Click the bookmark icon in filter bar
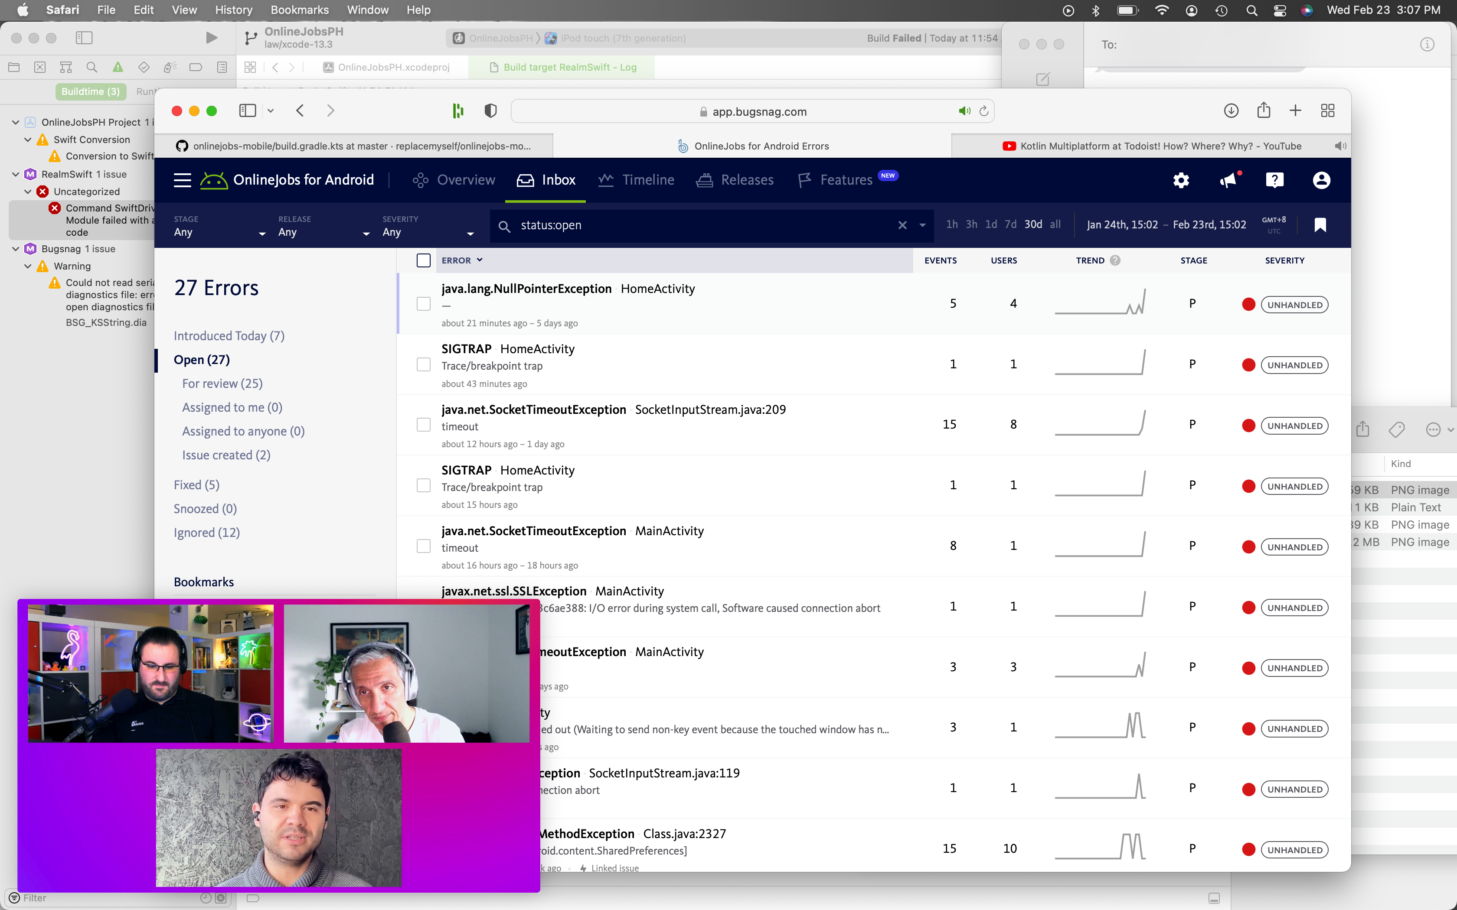 (1320, 225)
